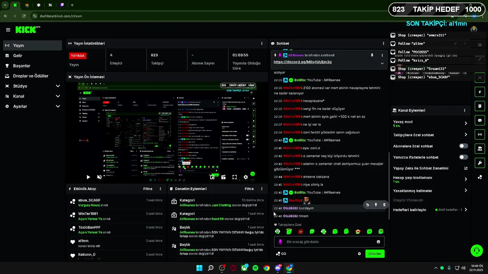The image size is (488, 274).
Task: Open Başarılar page in sidebar
Action: pyautogui.click(x=32, y=66)
